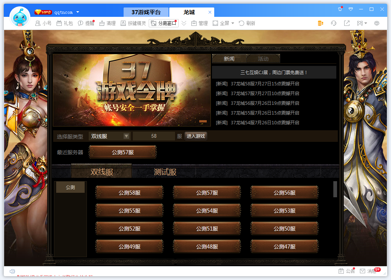
Task: Click the skin/clothes icon in title bar
Action: pos(340,9)
